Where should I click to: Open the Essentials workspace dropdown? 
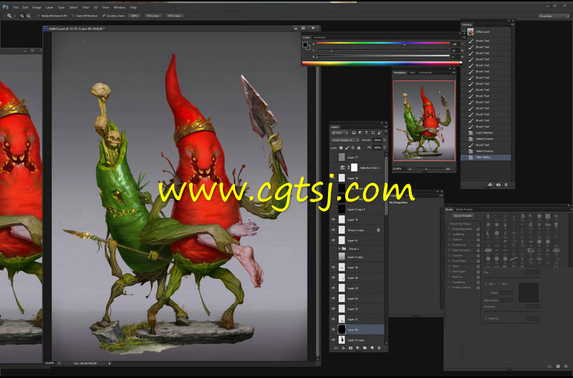click(554, 16)
